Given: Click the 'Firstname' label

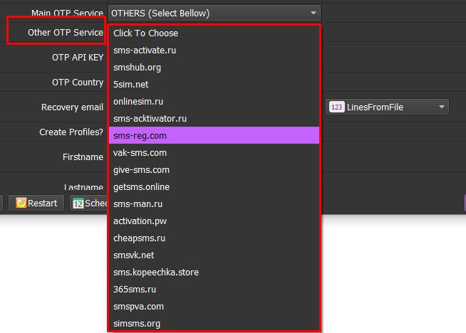Looking at the screenshot, I should pos(83,157).
